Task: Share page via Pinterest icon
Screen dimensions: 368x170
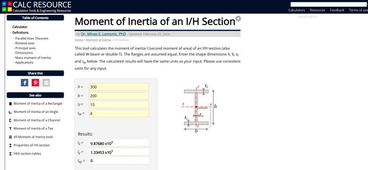Action: (35, 83)
